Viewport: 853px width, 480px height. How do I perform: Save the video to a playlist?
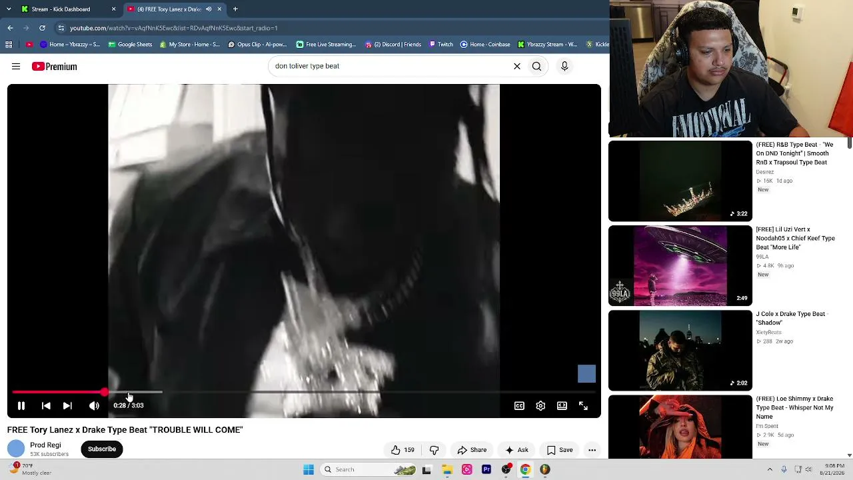560,450
